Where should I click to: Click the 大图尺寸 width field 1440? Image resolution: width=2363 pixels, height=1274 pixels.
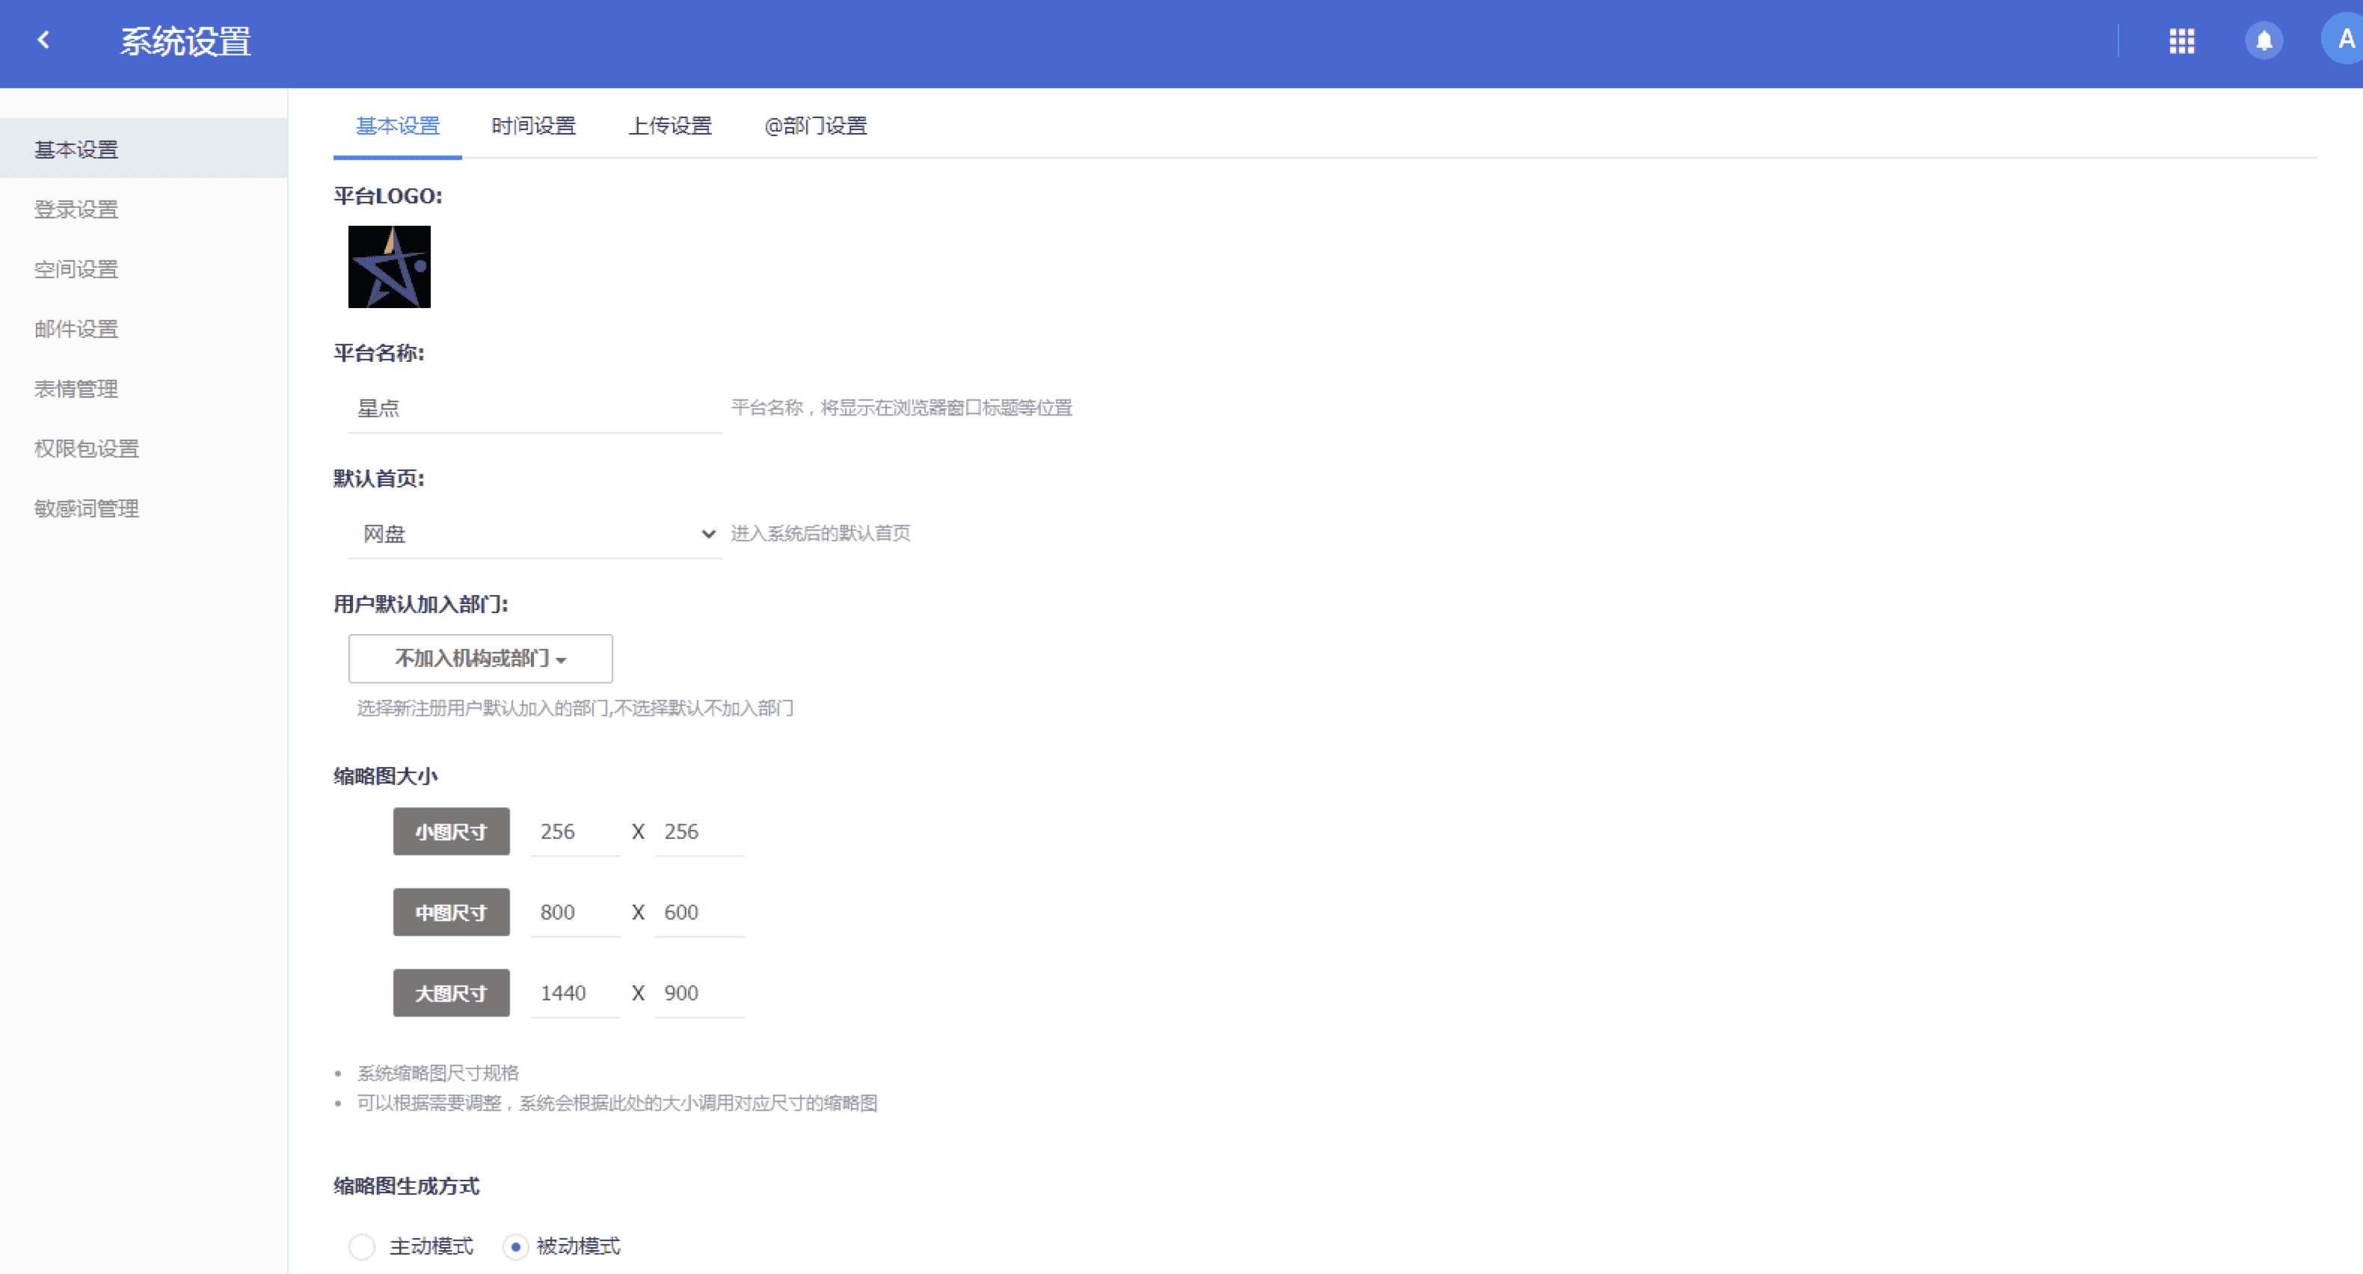pos(574,994)
